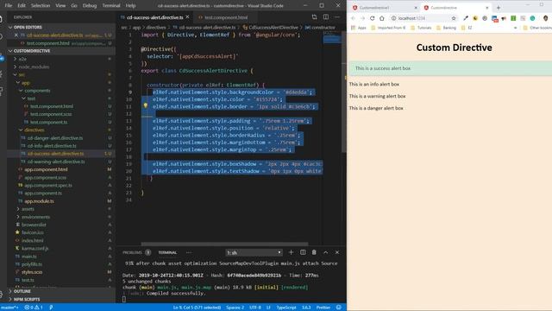Open the Debug menu
Image resolution: width=552 pixels, height=311 pixels.
pyautogui.click(x=90, y=6)
